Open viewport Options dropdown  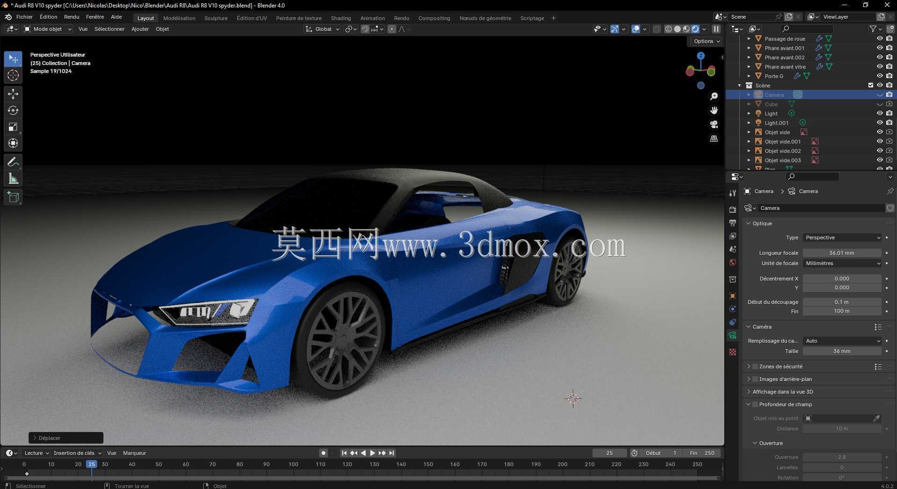(x=706, y=41)
